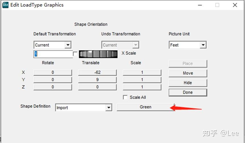Click the AutoMod app icon in title bar
The width and height of the screenshot is (245, 143).
(5, 5)
